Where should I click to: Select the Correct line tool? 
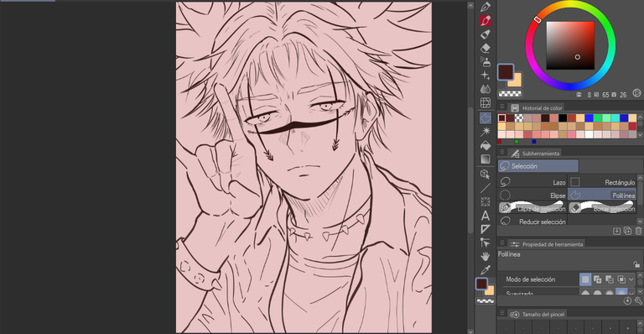(x=485, y=243)
